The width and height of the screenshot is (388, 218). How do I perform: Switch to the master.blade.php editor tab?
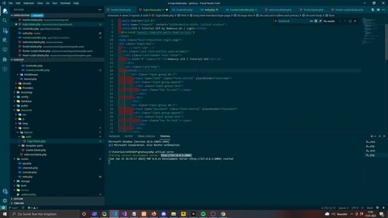[x=121, y=10]
